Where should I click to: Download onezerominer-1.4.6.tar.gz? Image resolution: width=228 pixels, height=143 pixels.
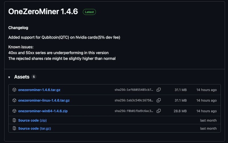[39, 90]
